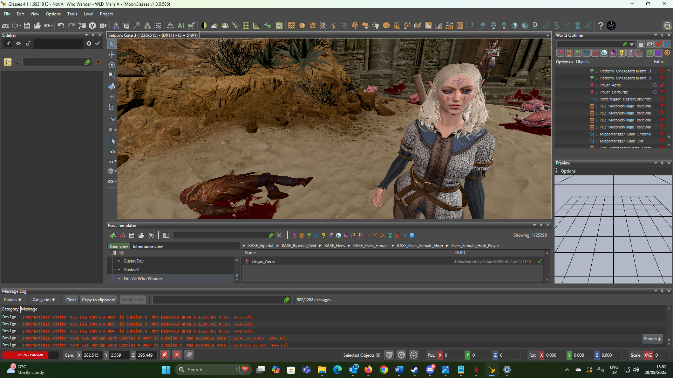
Task: Toggle the lock button in World Outliner
Action: pyautogui.click(x=641, y=44)
